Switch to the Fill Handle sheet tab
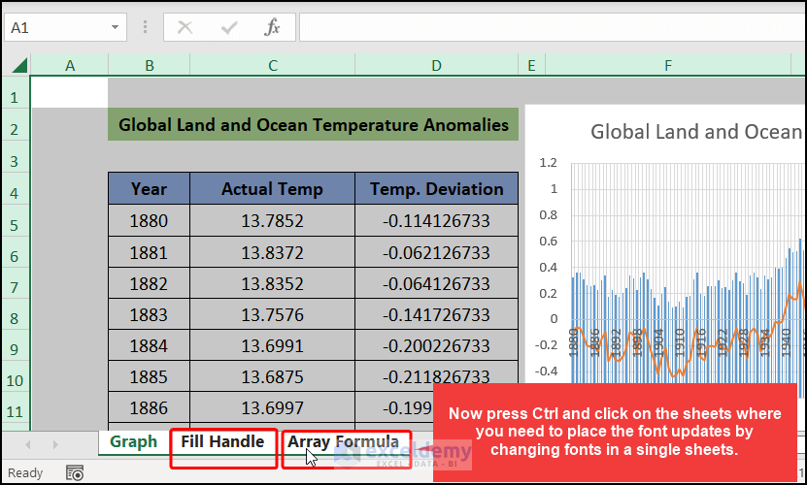Image resolution: width=807 pixels, height=485 pixels. click(x=222, y=441)
